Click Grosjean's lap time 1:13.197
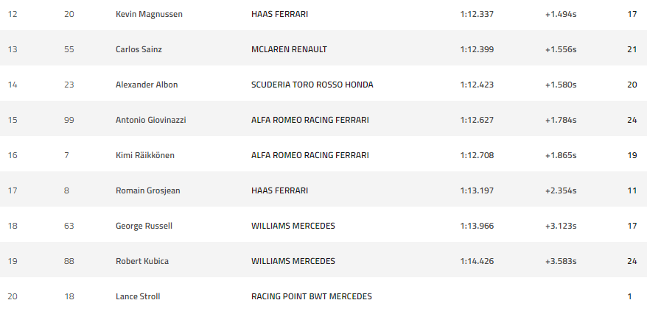This screenshot has width=647, height=314. pyautogui.click(x=477, y=190)
